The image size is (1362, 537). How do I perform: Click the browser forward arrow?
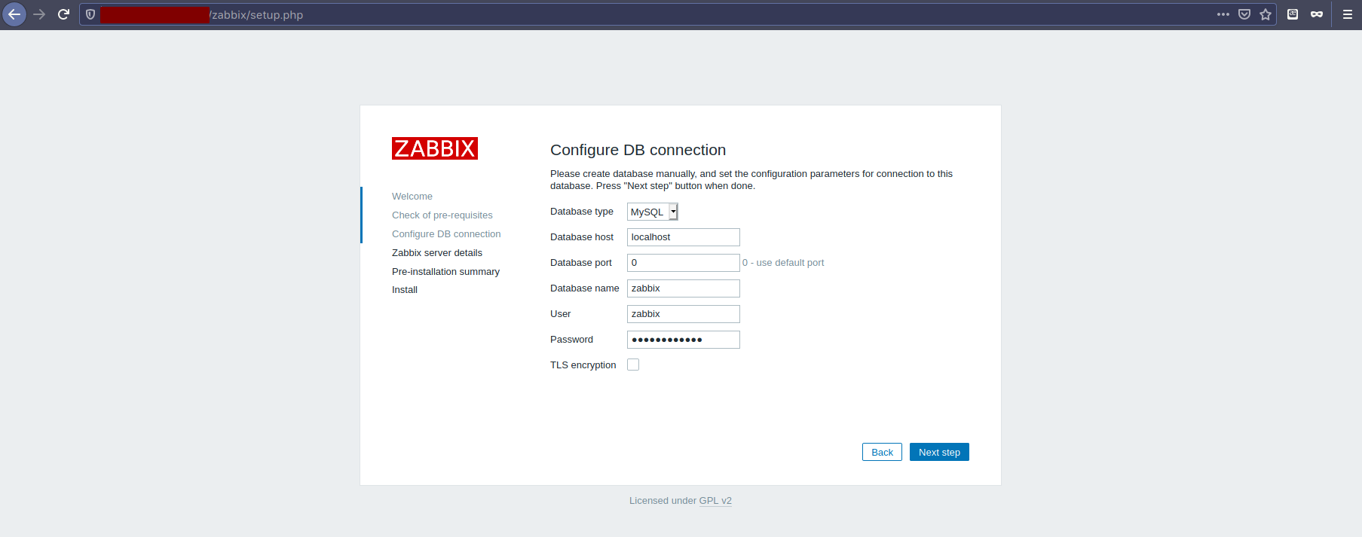pos(39,14)
